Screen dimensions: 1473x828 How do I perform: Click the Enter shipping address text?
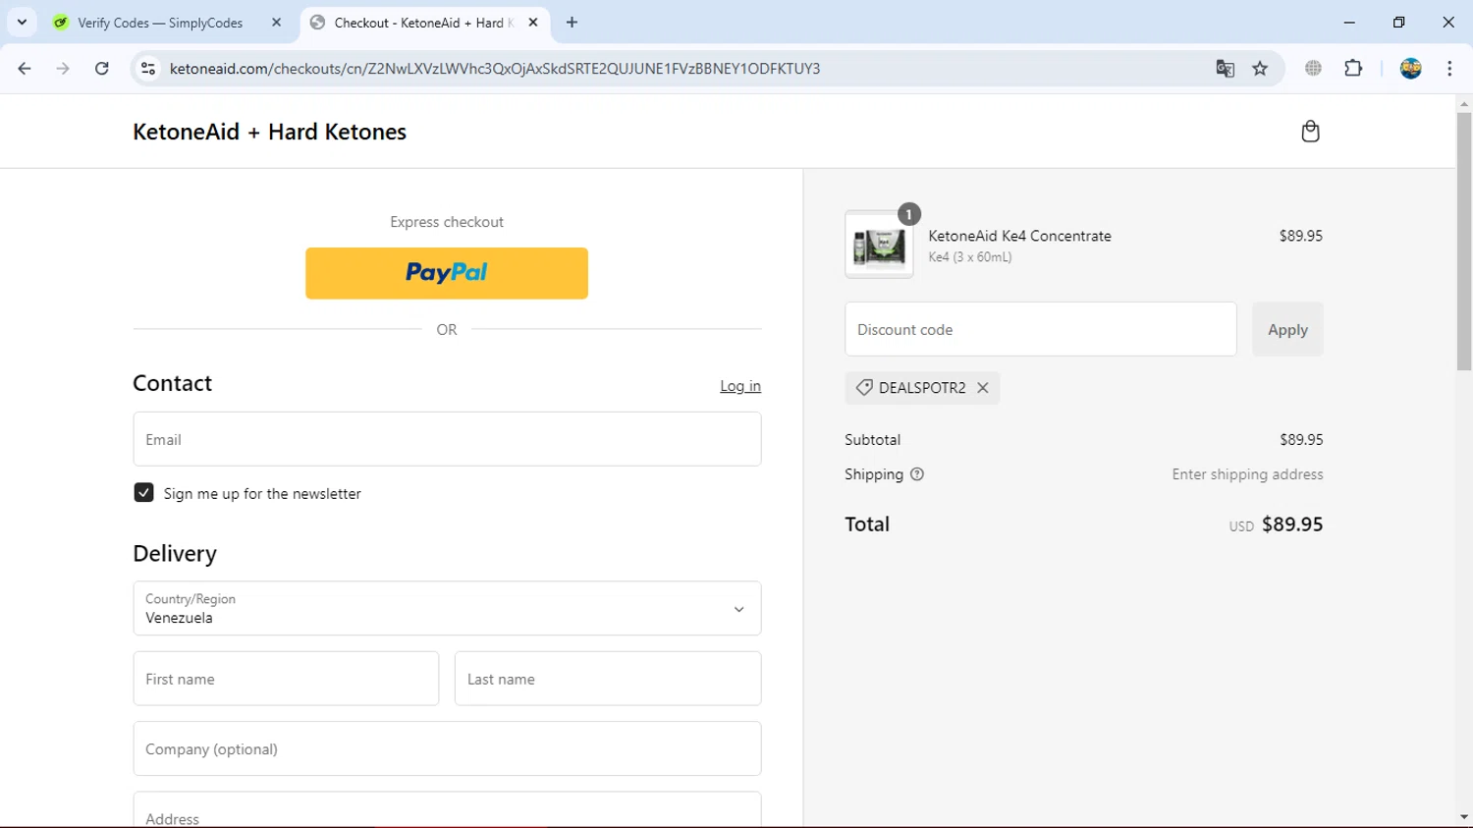1247,474
